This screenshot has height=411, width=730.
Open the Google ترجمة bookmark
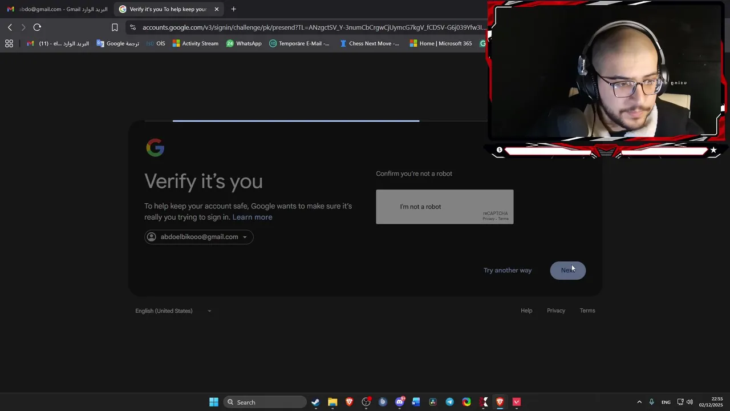tap(117, 43)
